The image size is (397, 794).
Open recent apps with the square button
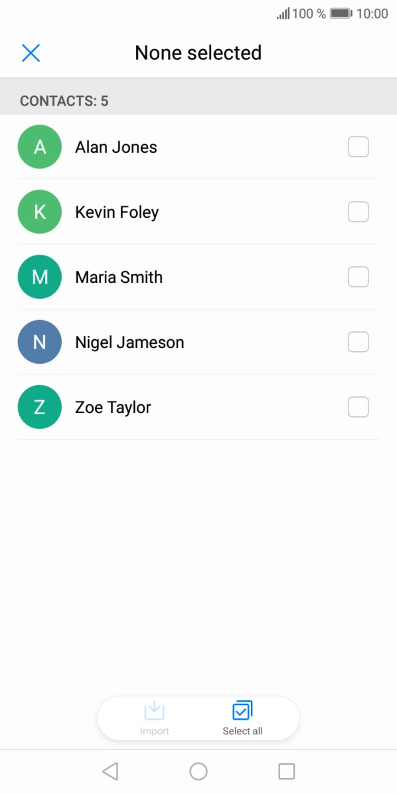click(286, 771)
